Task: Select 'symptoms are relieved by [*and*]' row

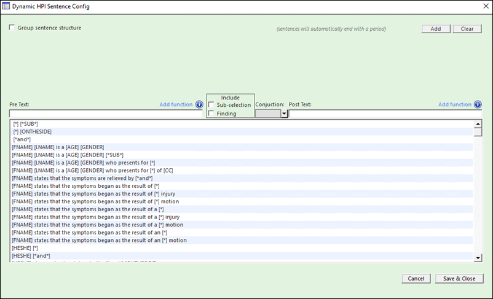Action: point(242,178)
